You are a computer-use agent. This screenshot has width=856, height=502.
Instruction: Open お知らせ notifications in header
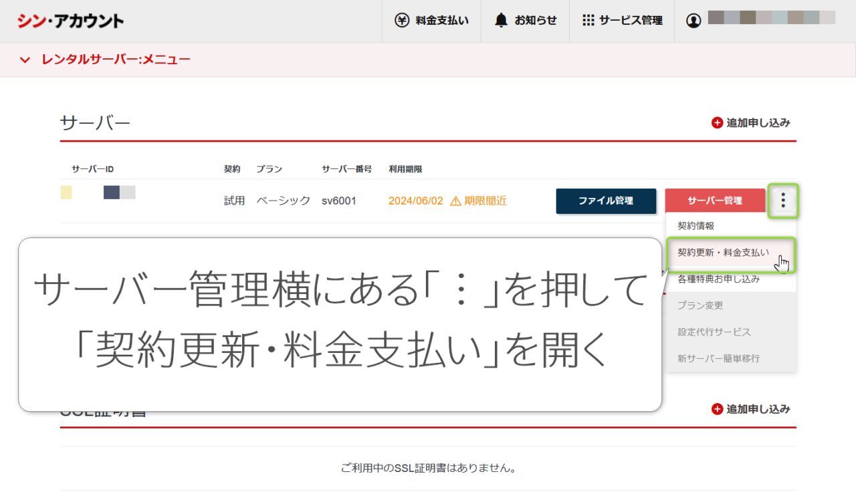coord(526,21)
